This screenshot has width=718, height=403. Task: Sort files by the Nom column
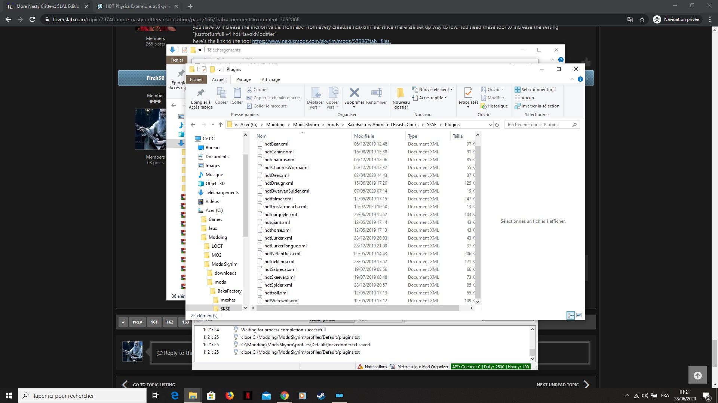pos(303,136)
